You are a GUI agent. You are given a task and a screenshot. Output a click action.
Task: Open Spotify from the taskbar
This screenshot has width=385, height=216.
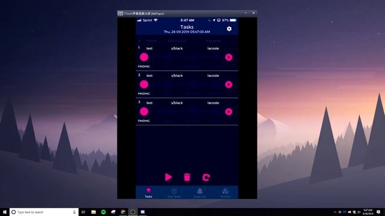pos(103,212)
